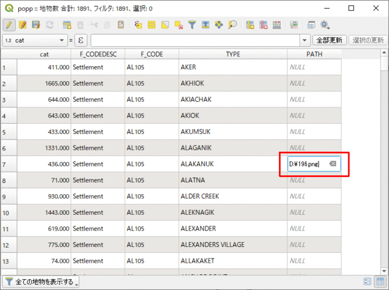The image size is (389, 290).
Task: Sort by the F_CODEDESC column header
Action: [x=98, y=54]
